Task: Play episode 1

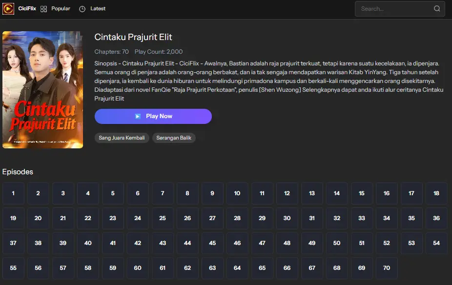Action: click(13, 193)
